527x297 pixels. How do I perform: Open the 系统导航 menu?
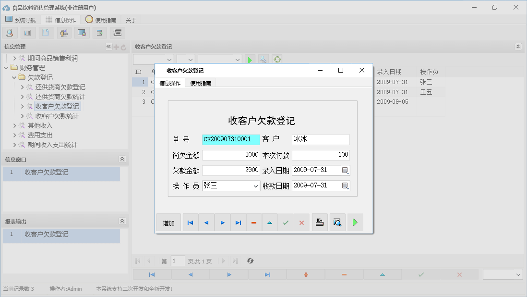click(x=21, y=20)
